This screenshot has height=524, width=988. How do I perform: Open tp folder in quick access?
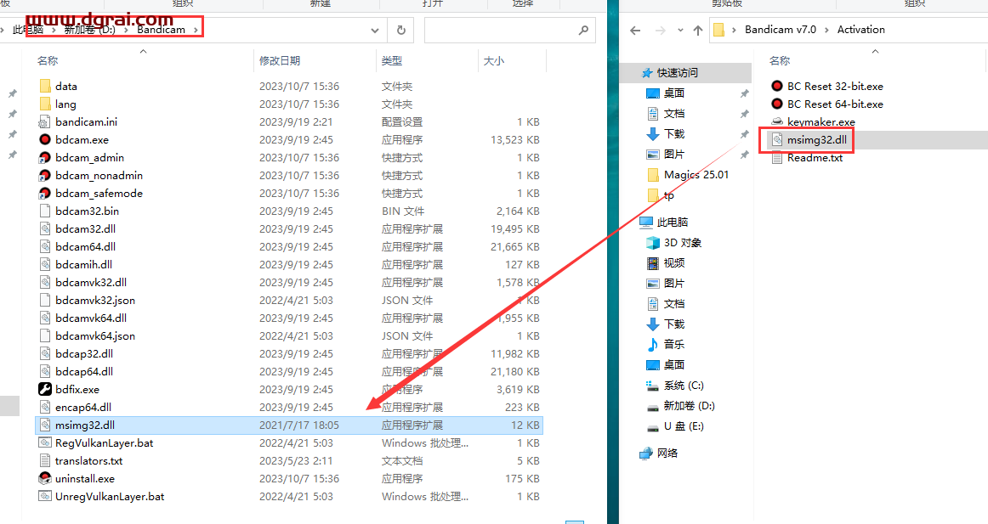668,195
